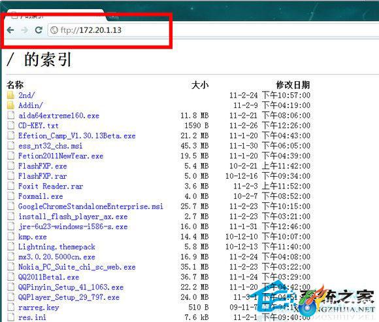Reload the FTP page
This screenshot has height=322, width=379.
[x=39, y=30]
